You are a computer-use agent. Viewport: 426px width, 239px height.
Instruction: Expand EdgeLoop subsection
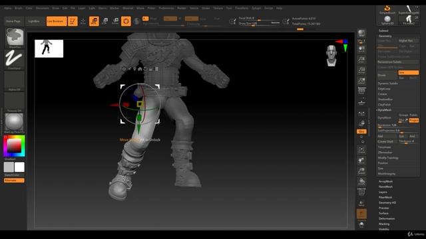tap(384, 89)
